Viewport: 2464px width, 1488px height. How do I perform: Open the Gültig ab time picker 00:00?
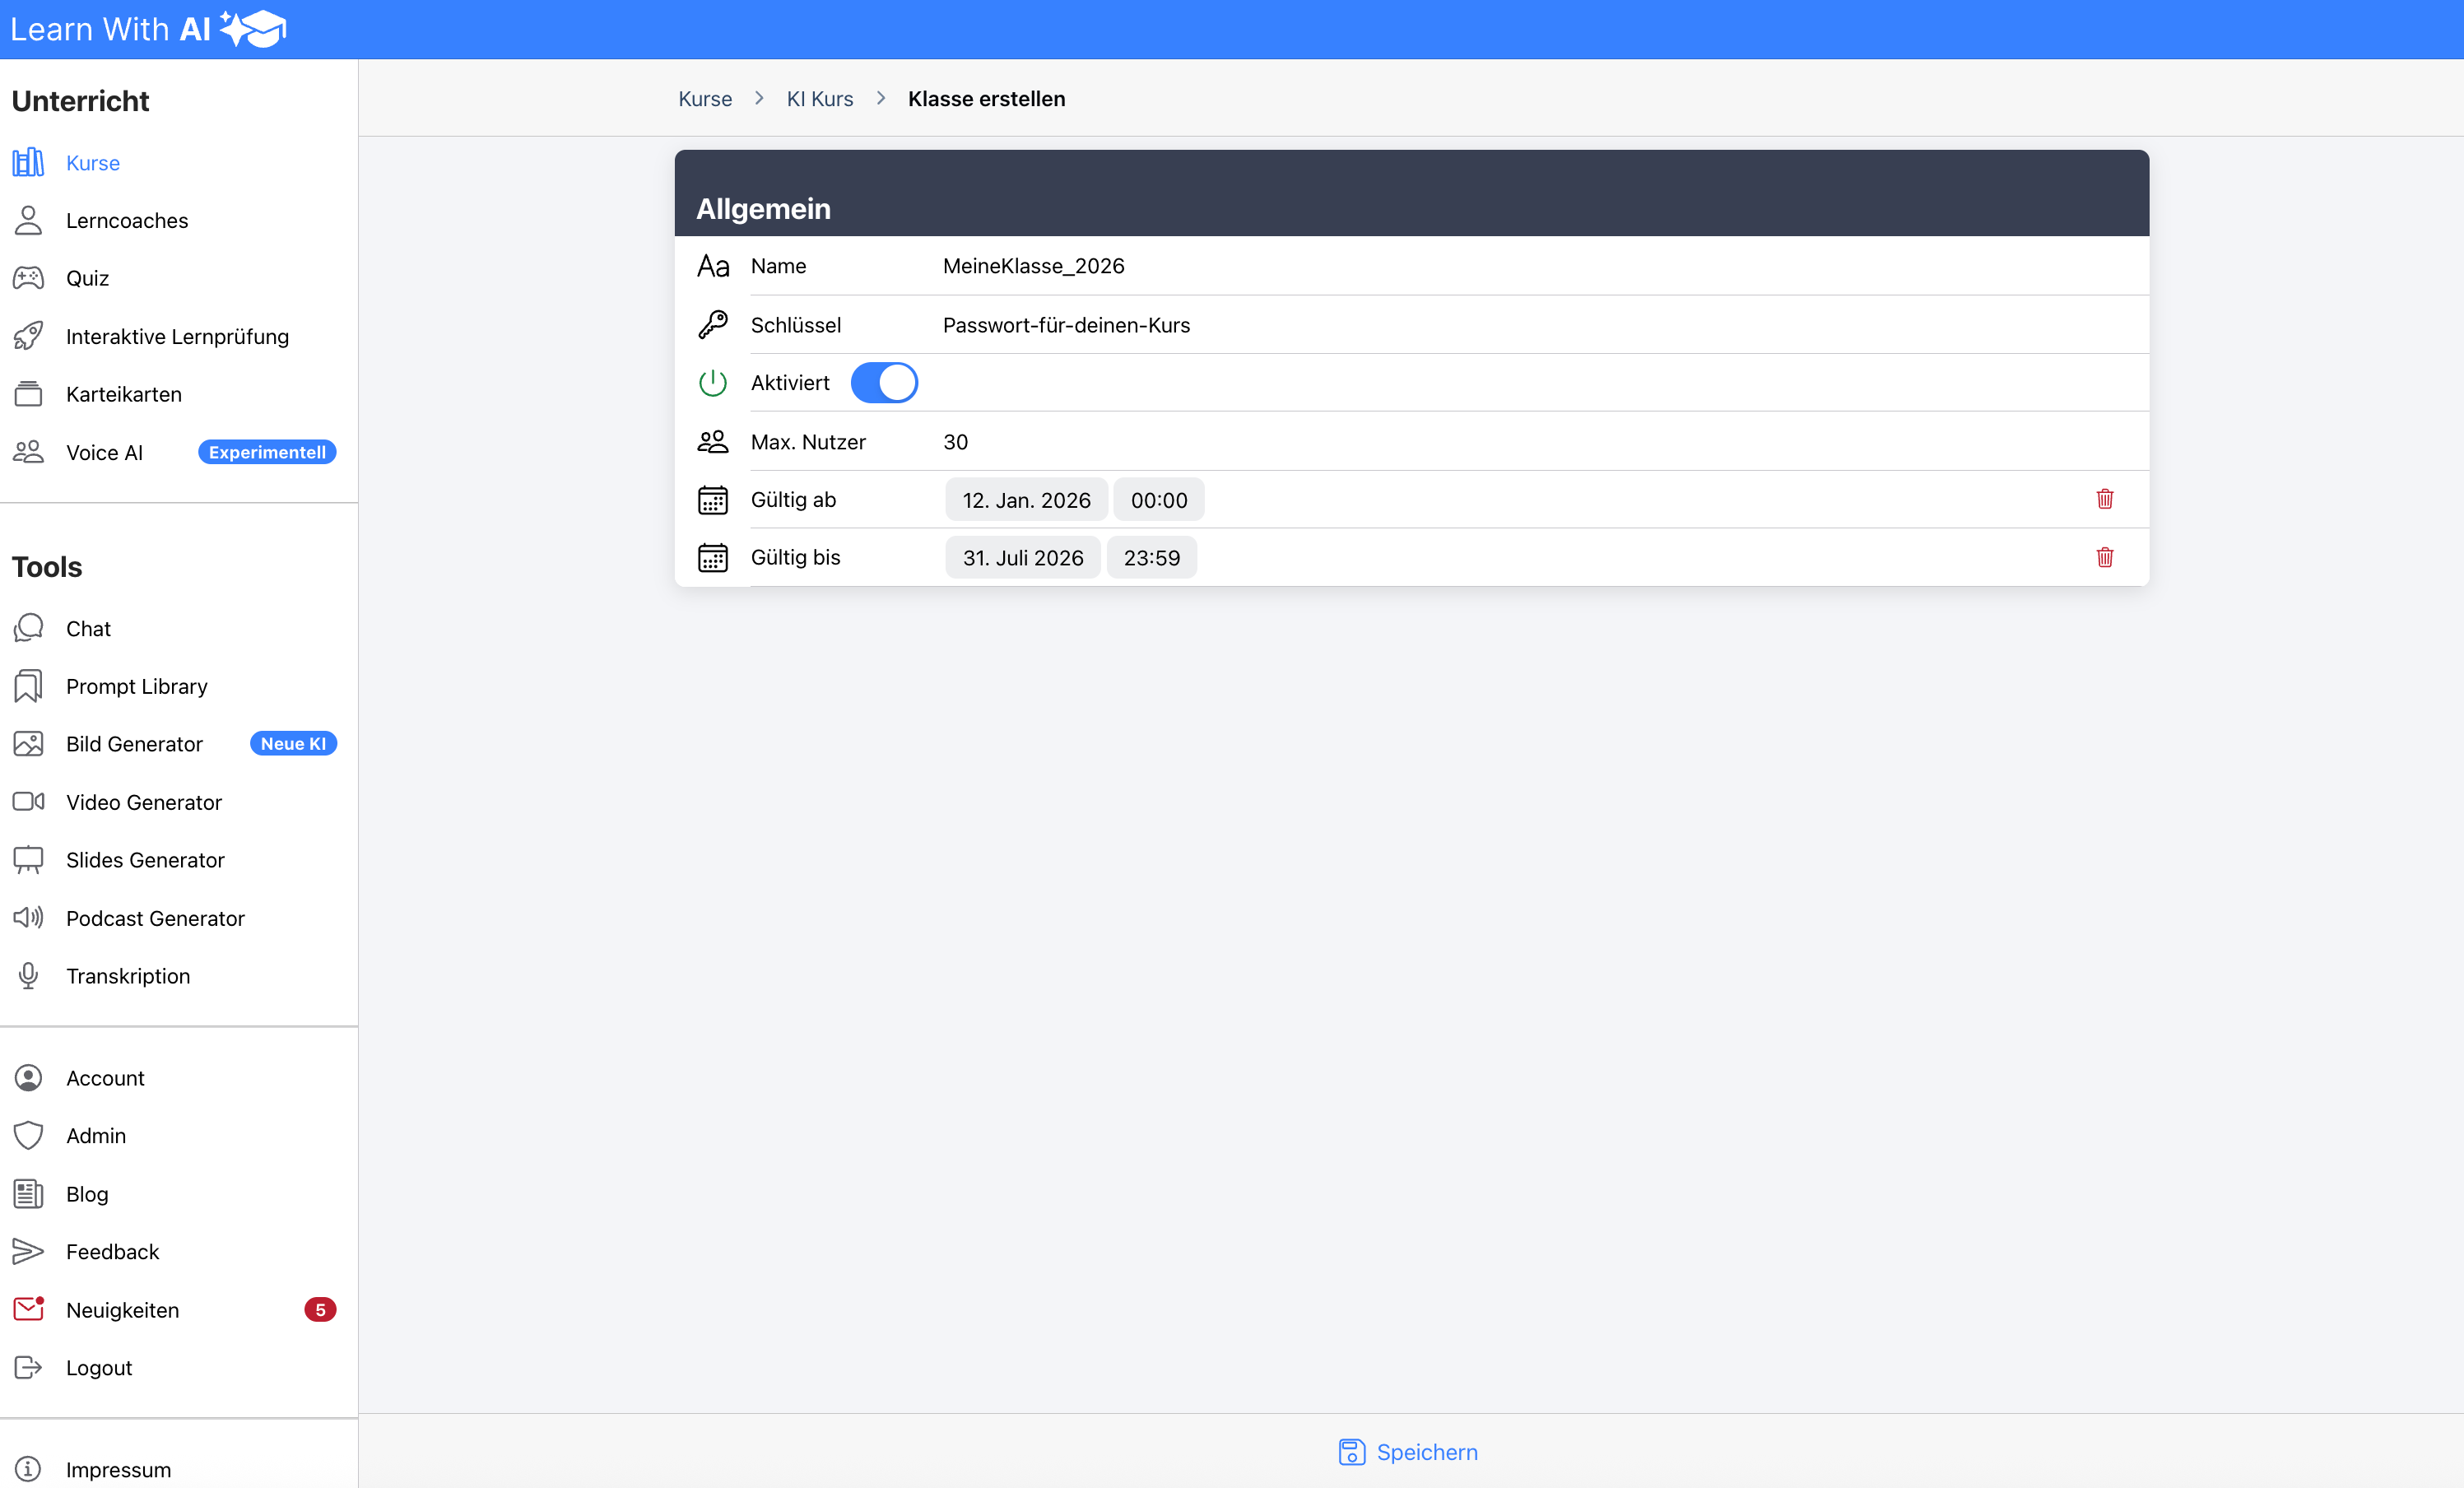click(x=1158, y=500)
